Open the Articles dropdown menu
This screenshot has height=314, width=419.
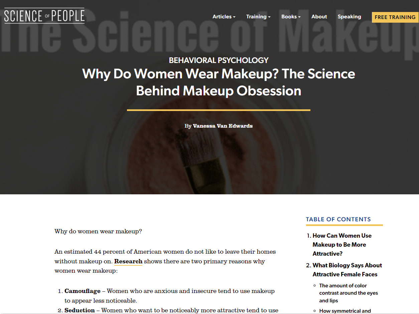224,17
